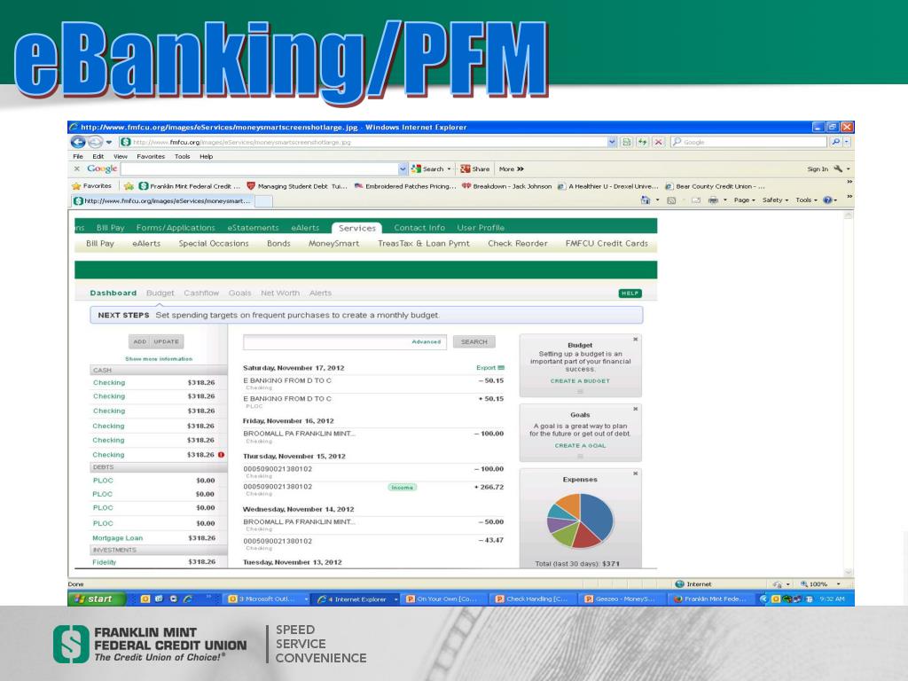Open the File menu
This screenshot has height=681, width=908.
pyautogui.click(x=78, y=156)
